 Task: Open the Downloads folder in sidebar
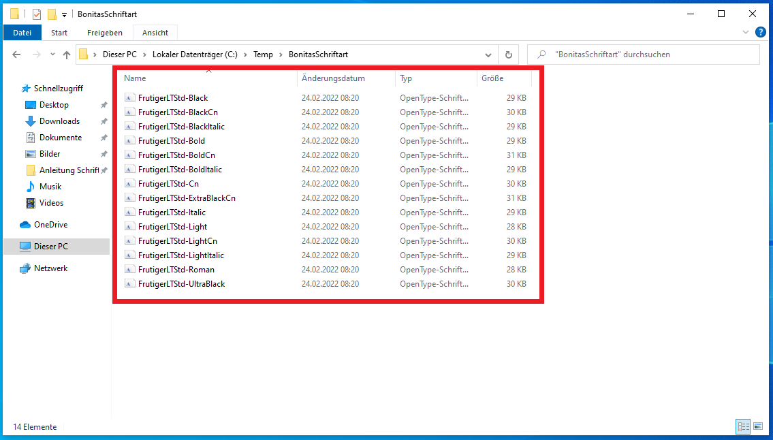pyautogui.click(x=59, y=121)
